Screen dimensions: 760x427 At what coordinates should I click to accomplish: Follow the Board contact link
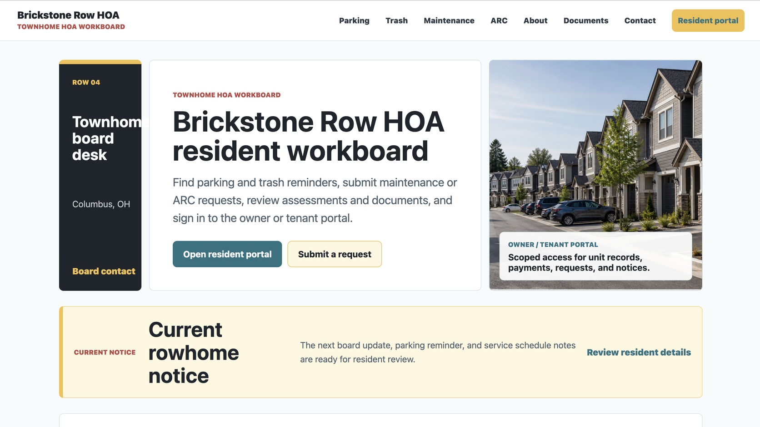tap(104, 271)
